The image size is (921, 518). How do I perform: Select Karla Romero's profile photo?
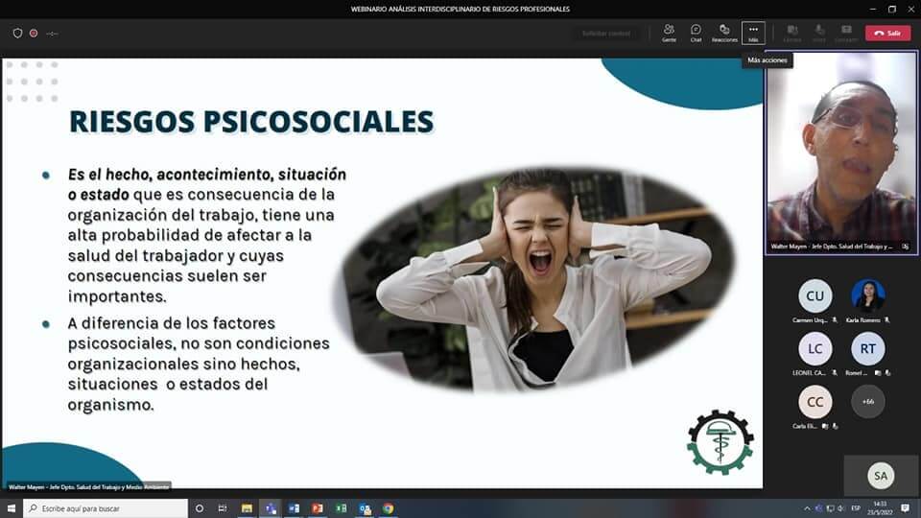pos(868,294)
